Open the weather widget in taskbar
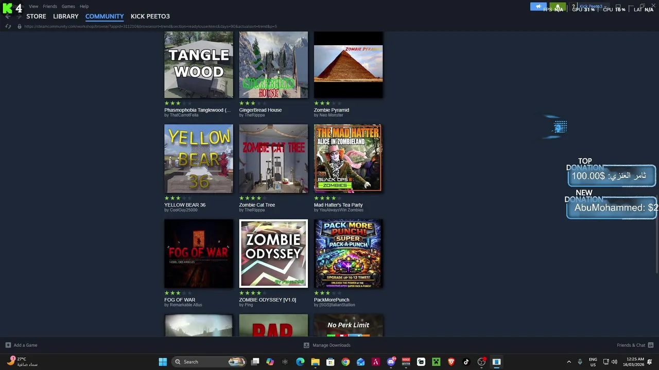 tap(22, 362)
